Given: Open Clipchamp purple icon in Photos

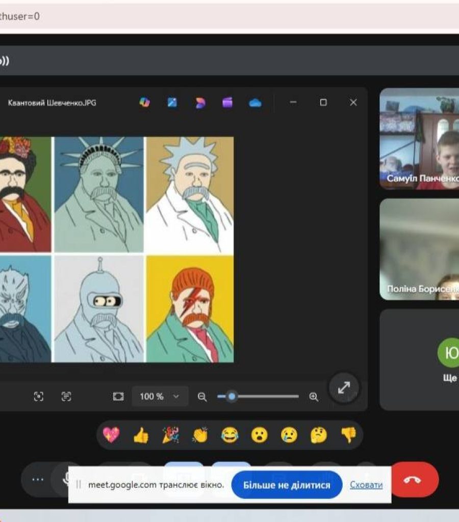Looking at the screenshot, I should (x=227, y=102).
